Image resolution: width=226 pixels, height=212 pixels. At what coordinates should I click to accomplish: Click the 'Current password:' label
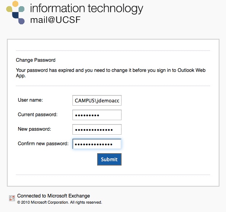[37, 115]
